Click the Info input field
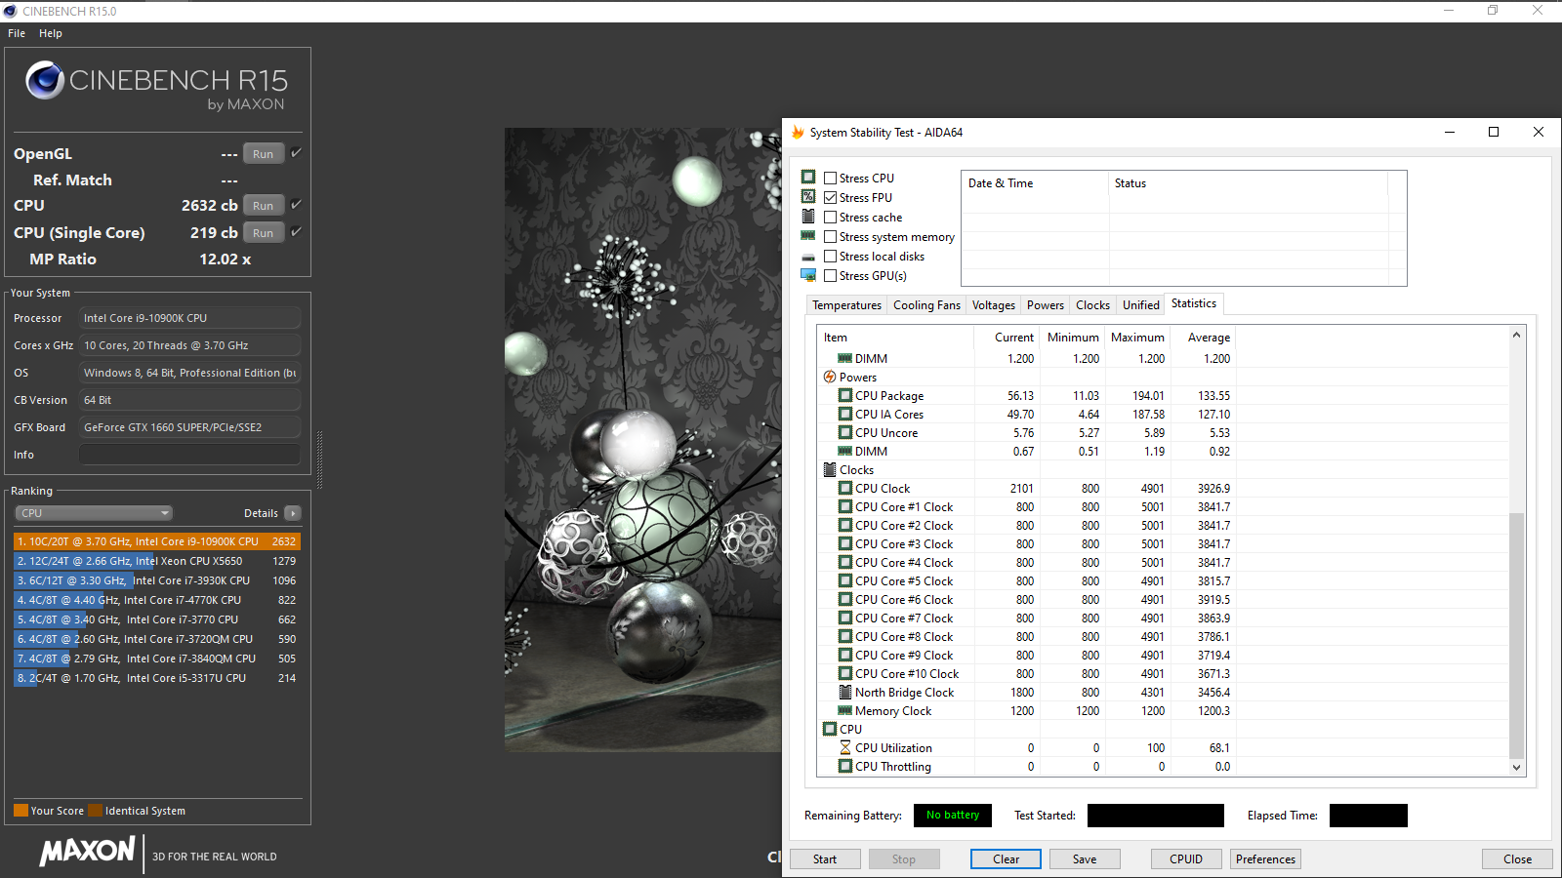The height and width of the screenshot is (878, 1562). (189, 455)
